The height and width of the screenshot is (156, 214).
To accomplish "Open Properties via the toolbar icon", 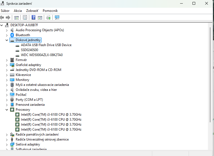I will 25,17.
